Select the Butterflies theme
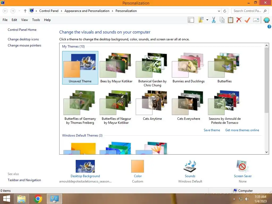 (224, 68)
